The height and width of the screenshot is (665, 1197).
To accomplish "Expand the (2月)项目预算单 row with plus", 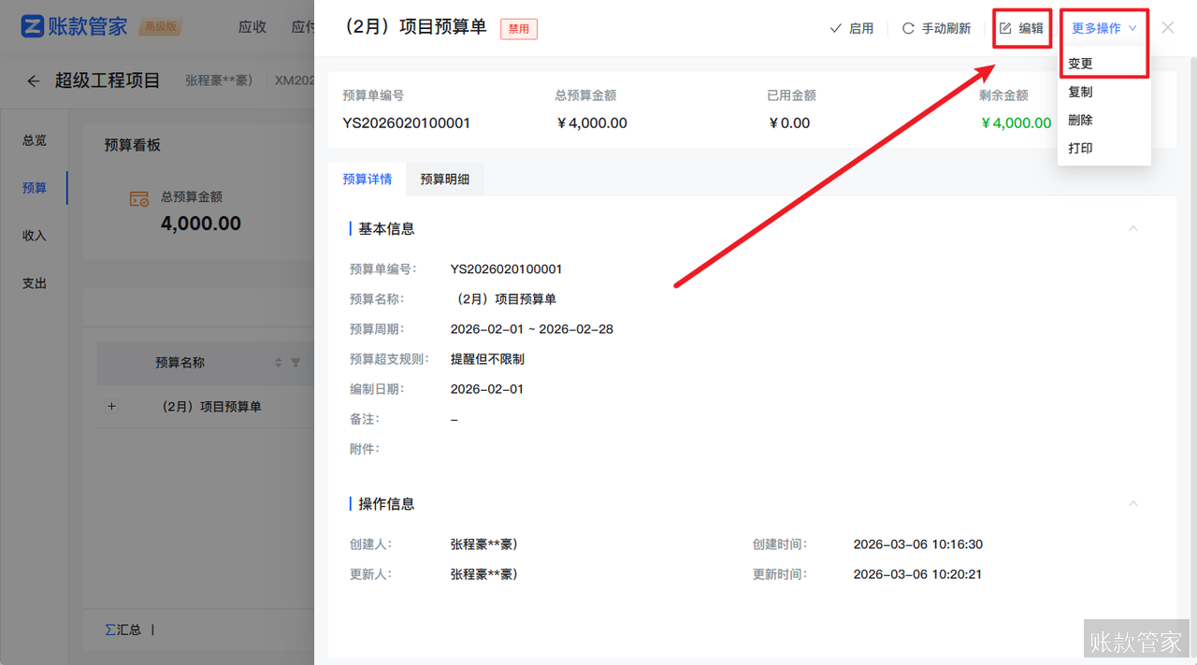I will [x=111, y=406].
